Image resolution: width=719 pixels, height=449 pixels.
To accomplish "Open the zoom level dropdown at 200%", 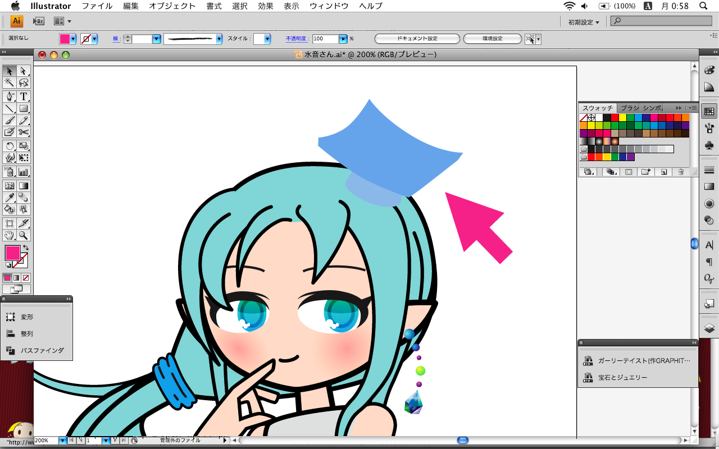I will click(62, 441).
